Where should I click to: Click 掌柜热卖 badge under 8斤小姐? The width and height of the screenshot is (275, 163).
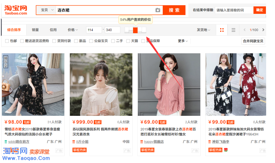pyautogui.click(x=80, y=150)
